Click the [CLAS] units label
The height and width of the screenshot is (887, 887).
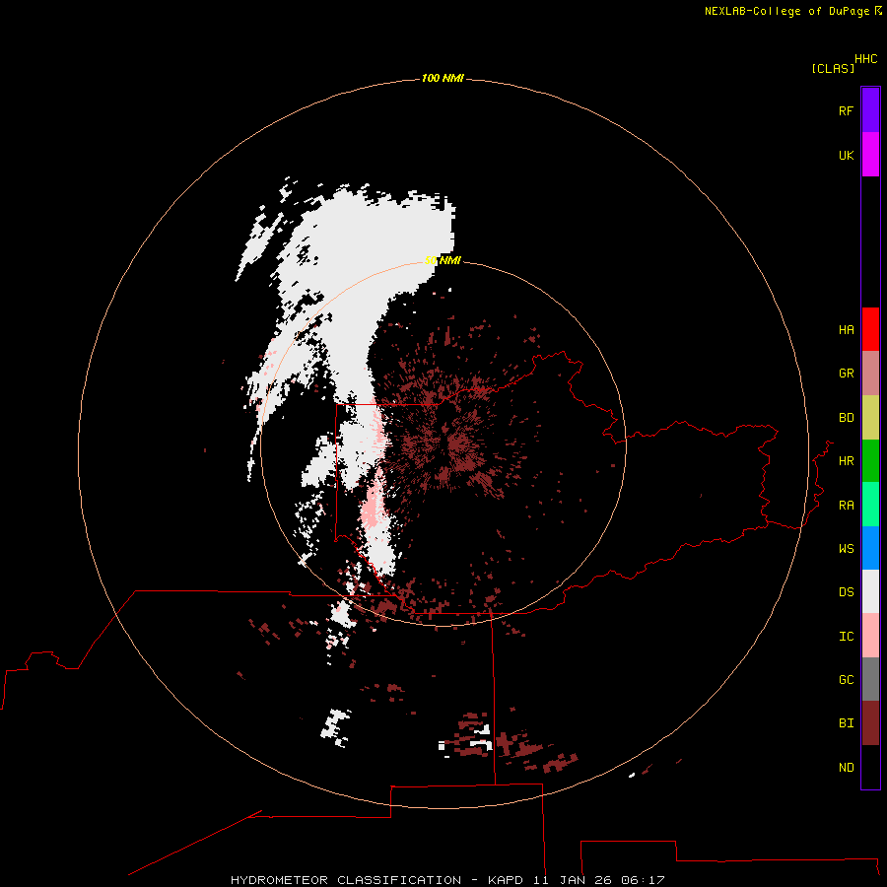click(833, 69)
